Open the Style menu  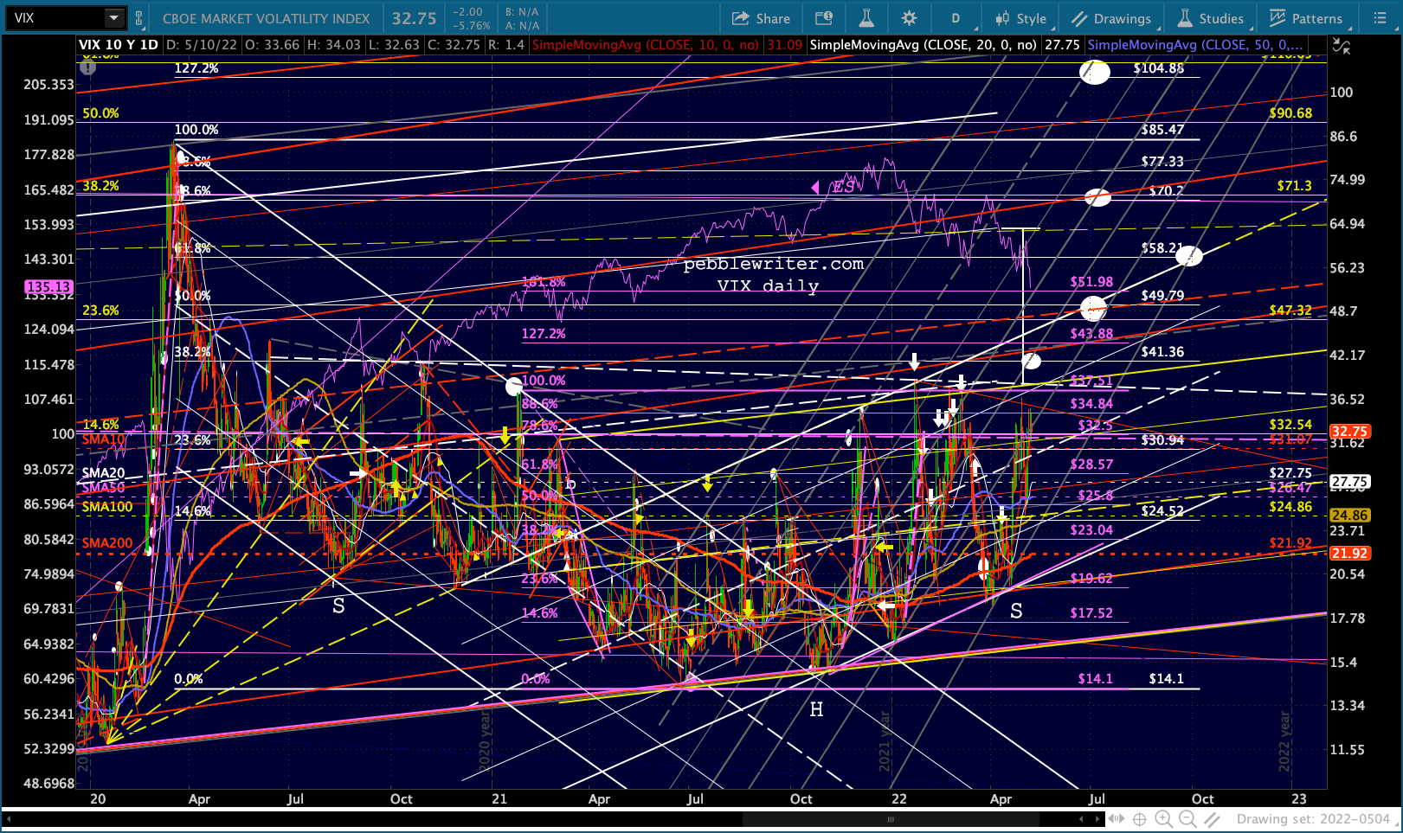point(1021,18)
